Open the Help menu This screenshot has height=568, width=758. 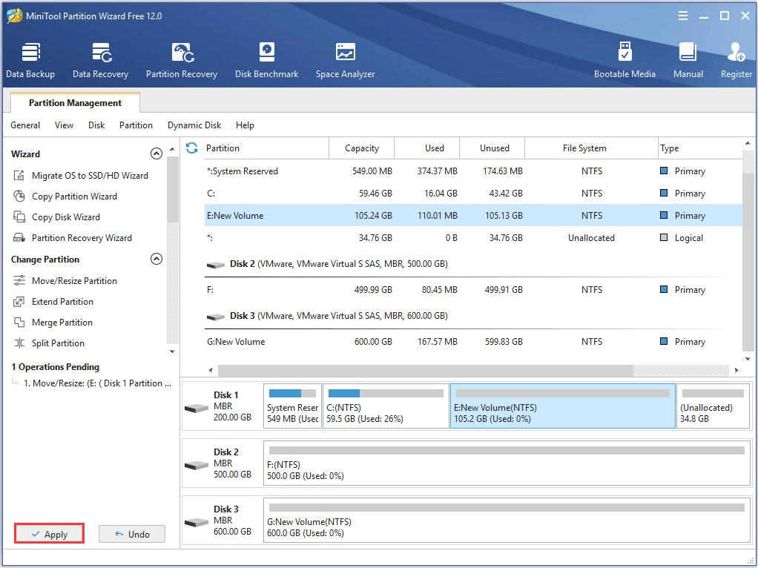click(x=245, y=125)
